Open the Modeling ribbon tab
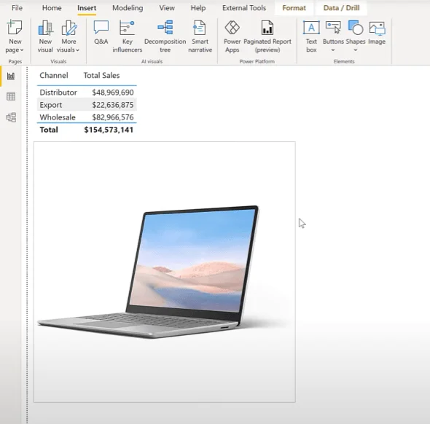This screenshot has width=430, height=424. coord(128,8)
